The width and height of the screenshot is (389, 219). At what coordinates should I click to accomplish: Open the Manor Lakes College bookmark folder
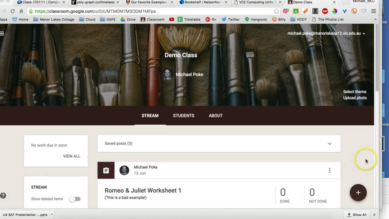click(x=53, y=19)
